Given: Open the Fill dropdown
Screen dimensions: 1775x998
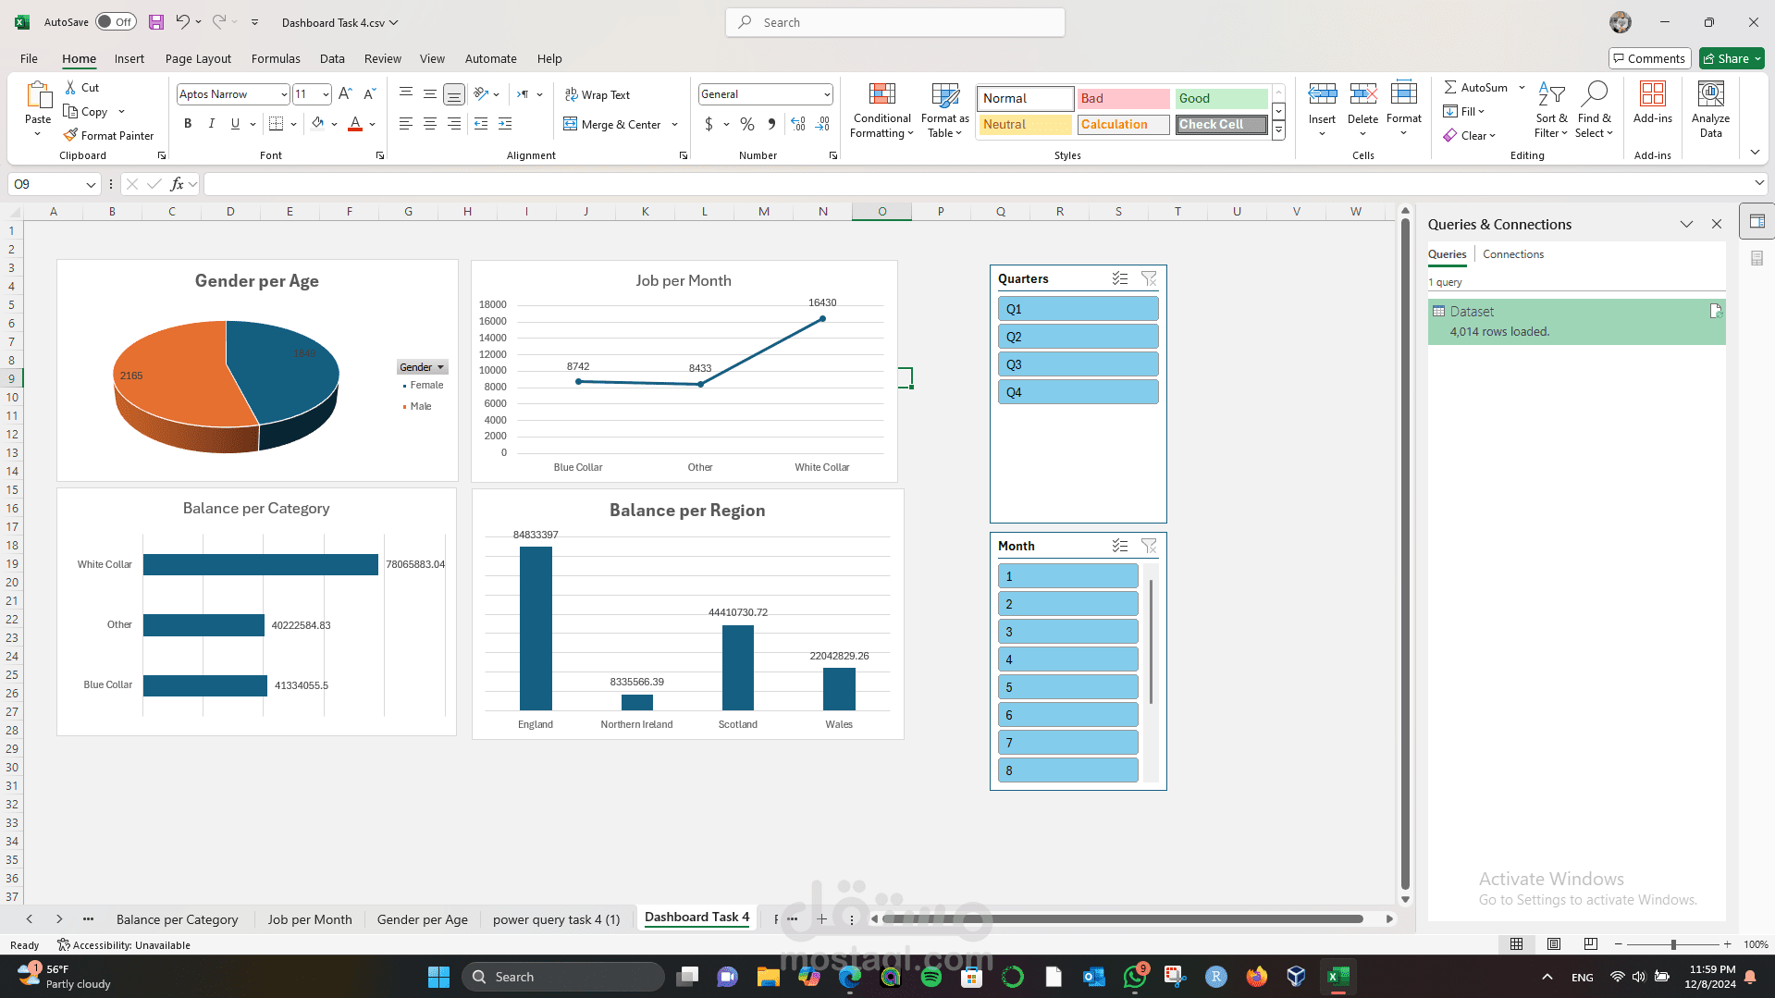Looking at the screenshot, I should pos(1464,111).
